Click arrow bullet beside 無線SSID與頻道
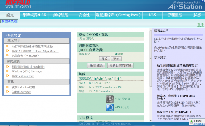The height and width of the screenshot is (126, 205). [x=7, y=51]
